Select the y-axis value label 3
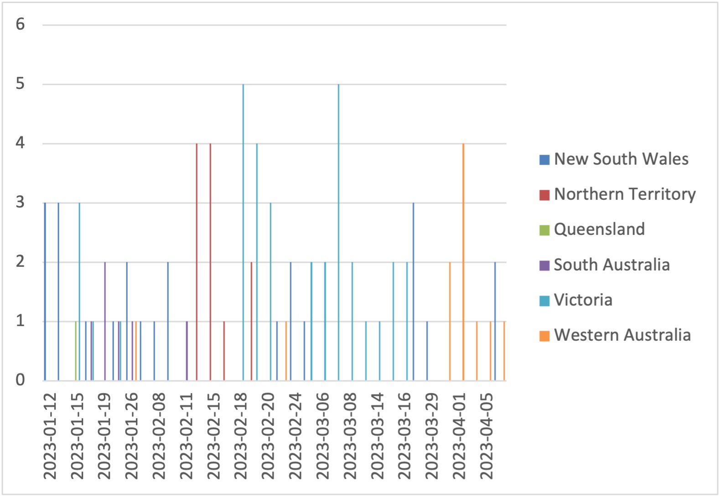 pyautogui.click(x=20, y=202)
